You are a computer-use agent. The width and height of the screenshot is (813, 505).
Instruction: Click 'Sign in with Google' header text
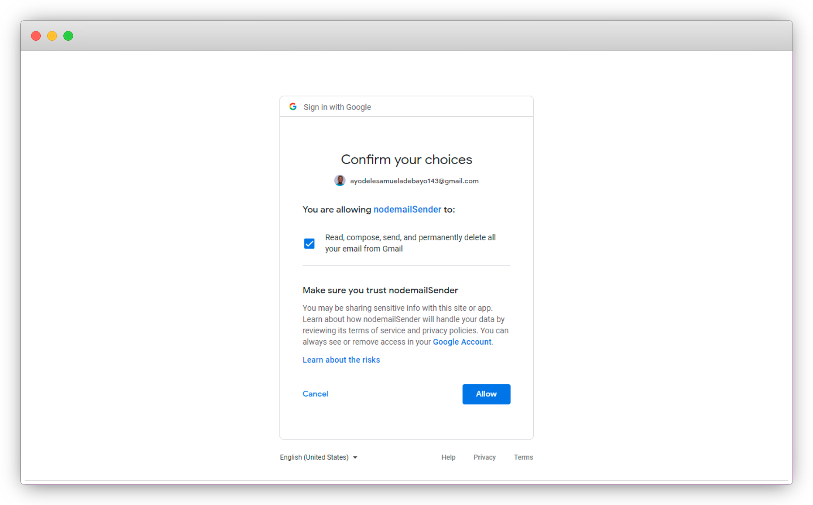[x=337, y=107]
